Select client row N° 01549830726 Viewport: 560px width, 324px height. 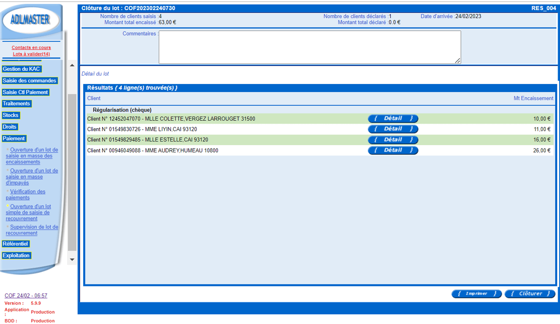pos(320,129)
